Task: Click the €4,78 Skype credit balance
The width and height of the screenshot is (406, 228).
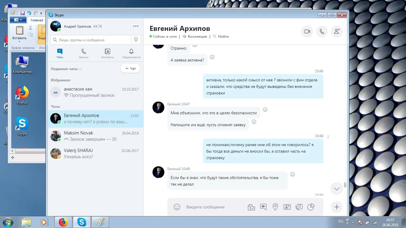Action: click(x=97, y=26)
